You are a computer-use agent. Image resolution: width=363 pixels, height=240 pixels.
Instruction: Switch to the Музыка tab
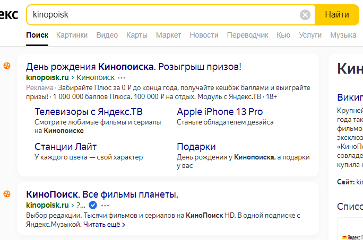click(x=343, y=35)
